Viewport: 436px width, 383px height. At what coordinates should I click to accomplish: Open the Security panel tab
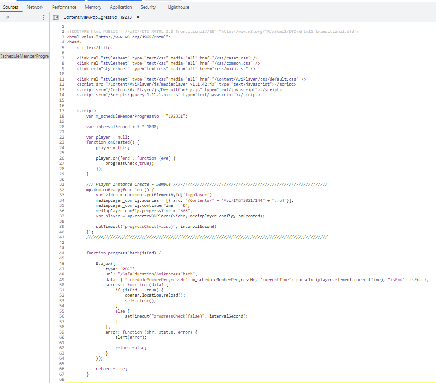click(148, 7)
